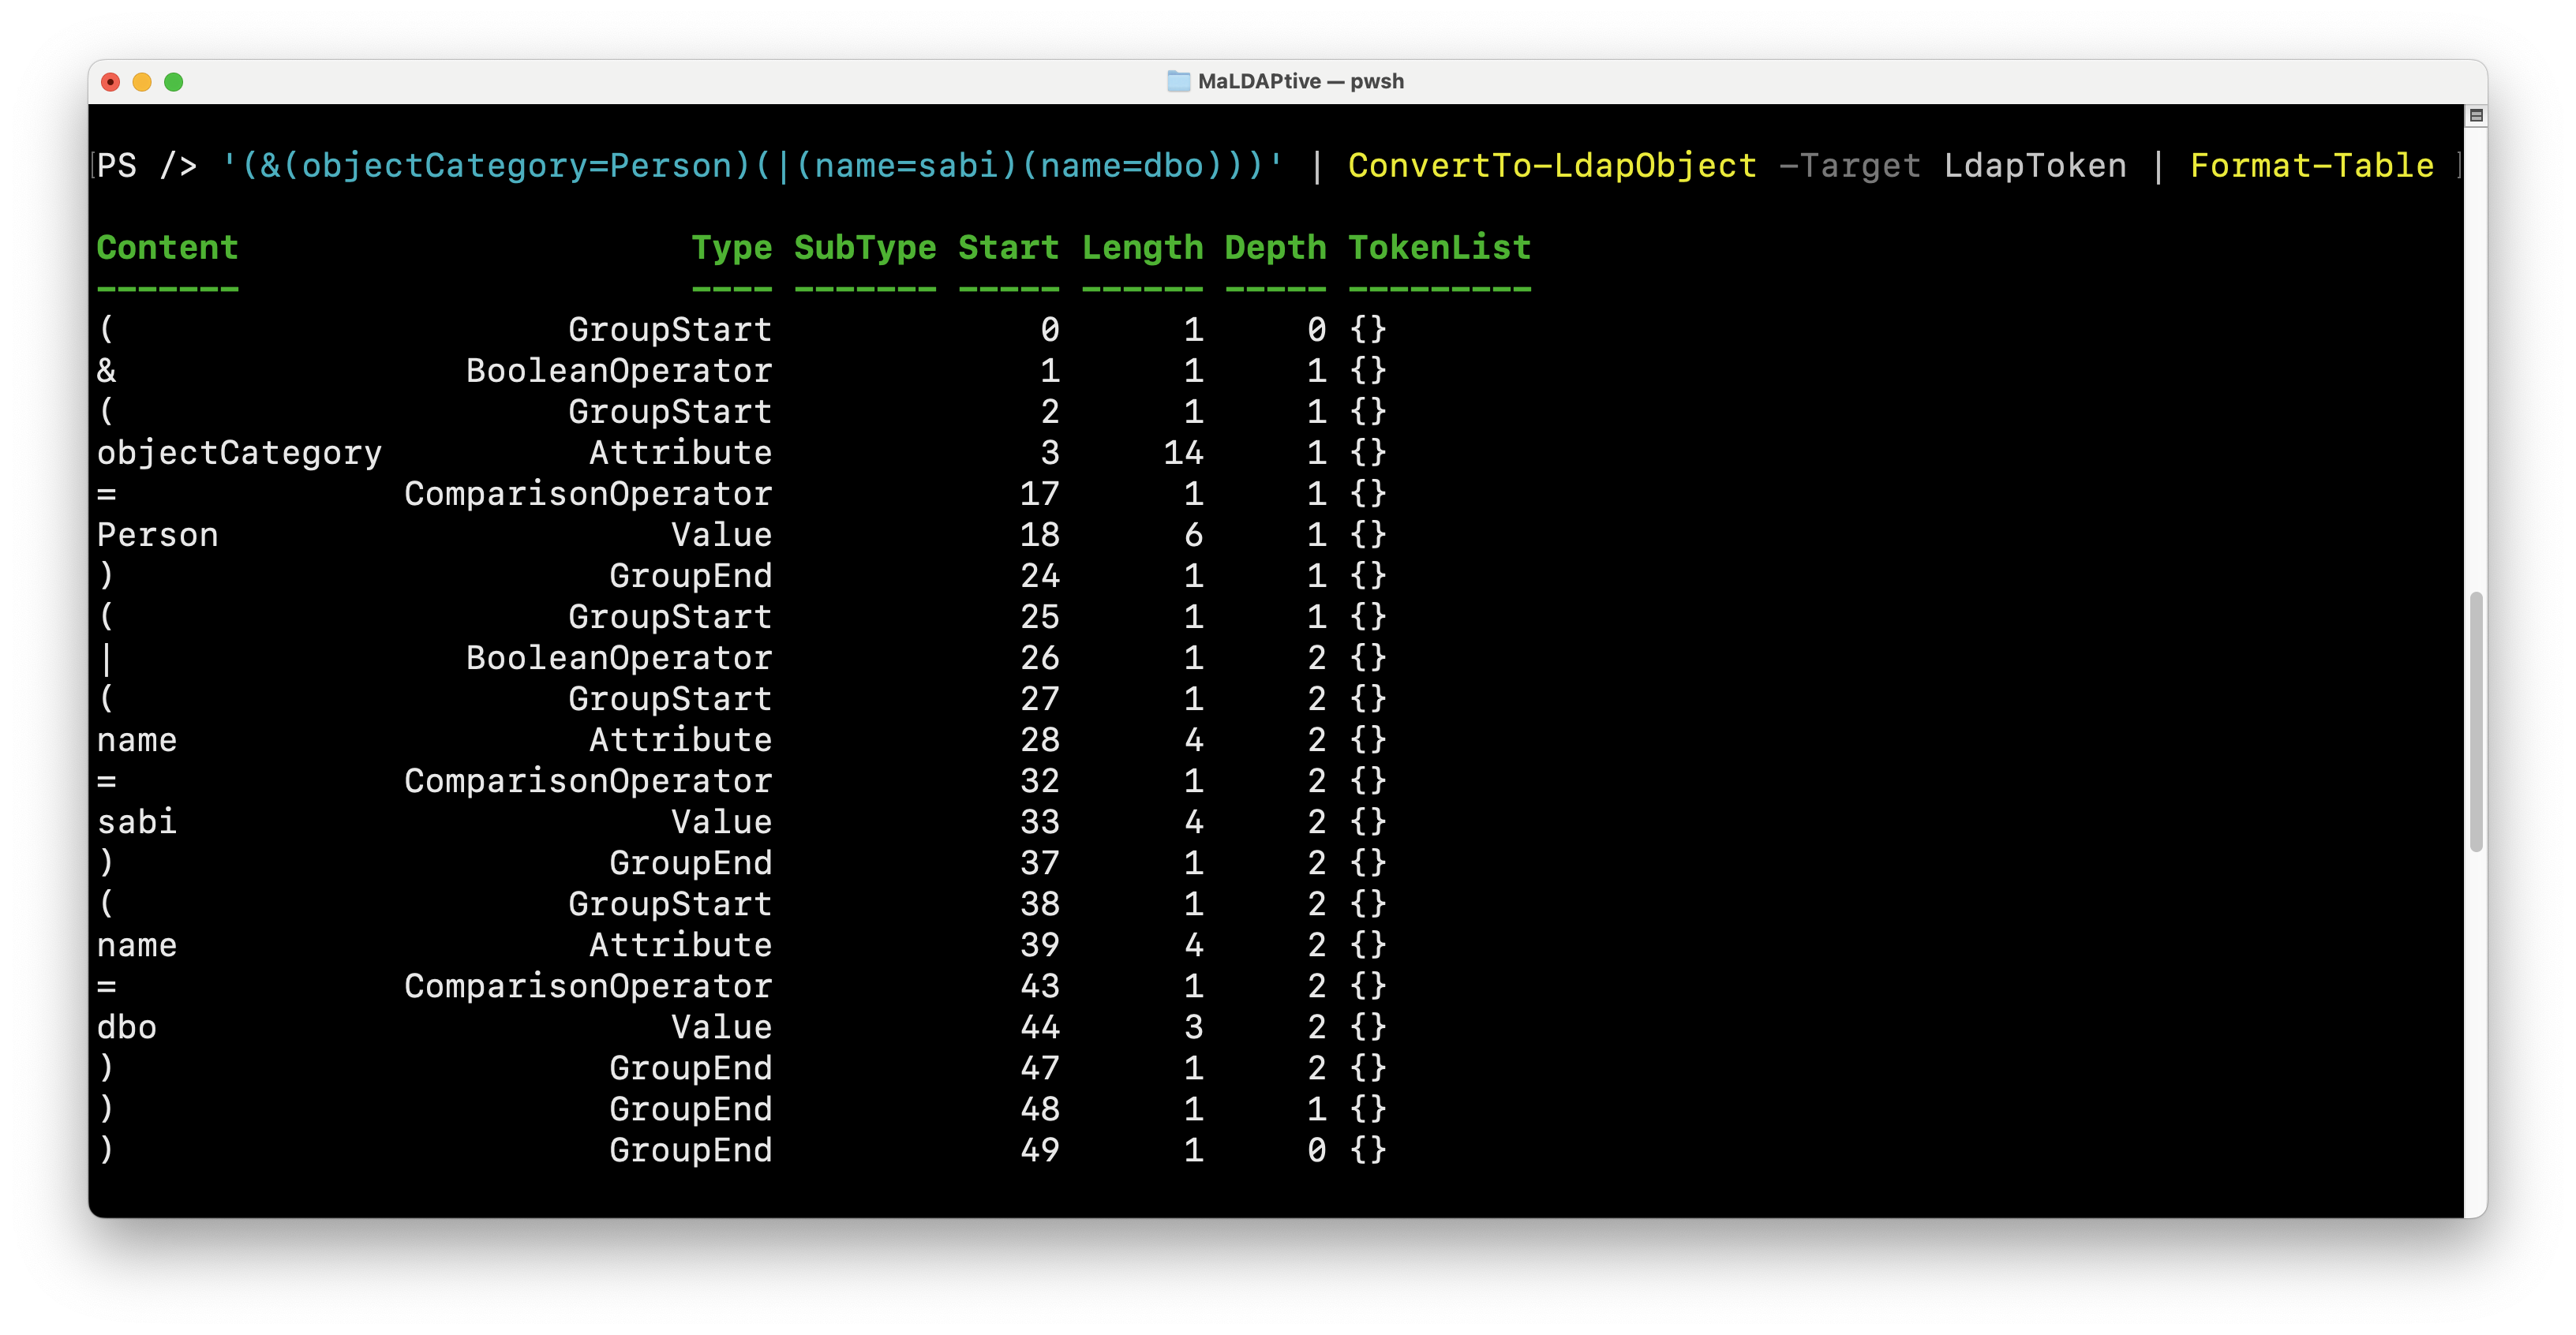Image resolution: width=2576 pixels, height=1335 pixels.
Task: Click the ConvertTo-LdapObject command text
Action: coord(1552,165)
